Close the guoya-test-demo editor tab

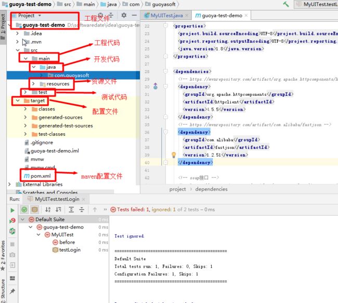[x=246, y=15]
